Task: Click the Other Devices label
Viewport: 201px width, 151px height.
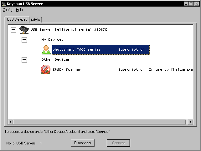Action: click(x=55, y=59)
